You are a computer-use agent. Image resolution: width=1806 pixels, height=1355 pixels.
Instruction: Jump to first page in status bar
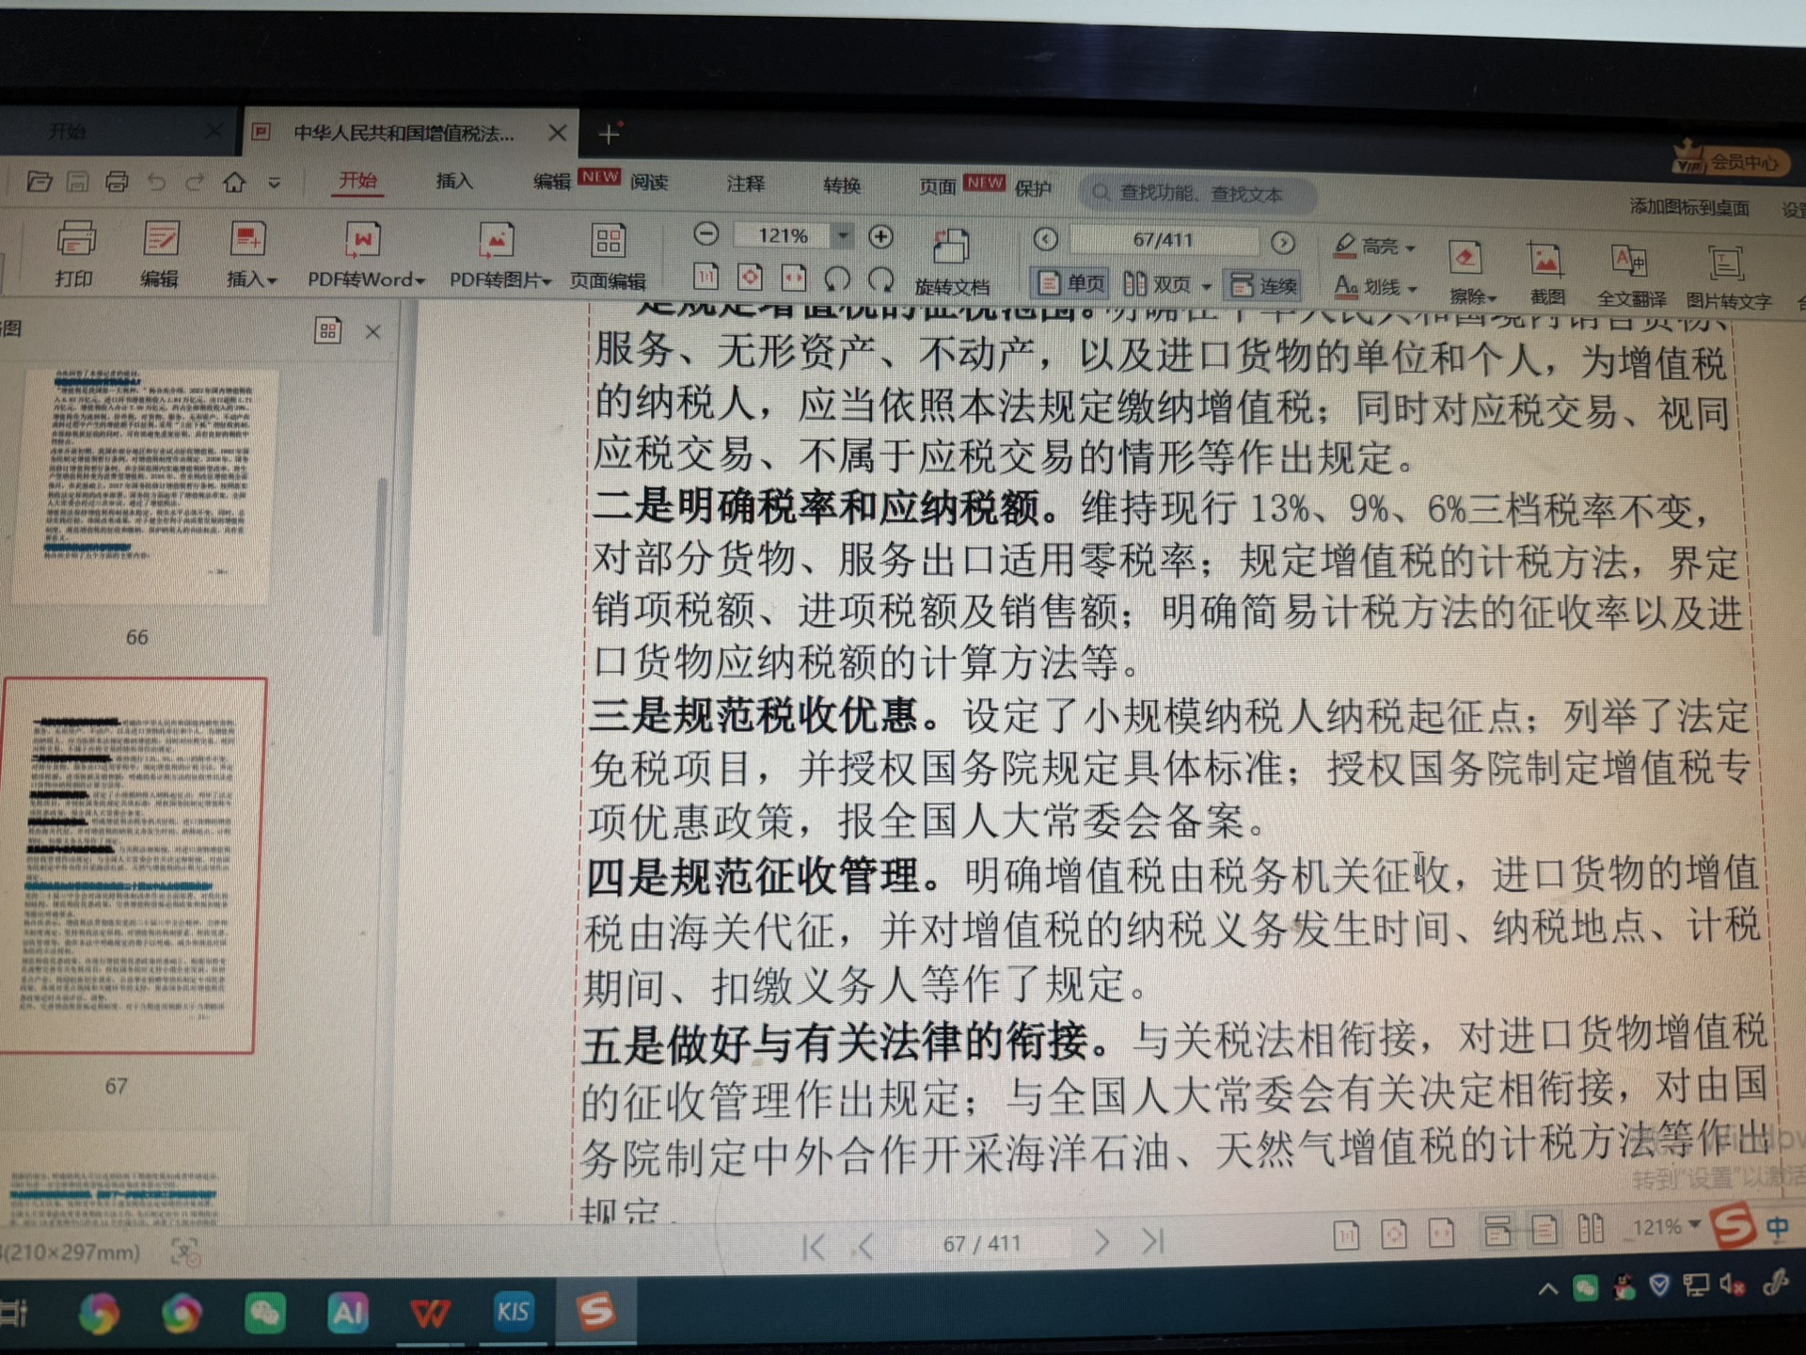tap(815, 1247)
